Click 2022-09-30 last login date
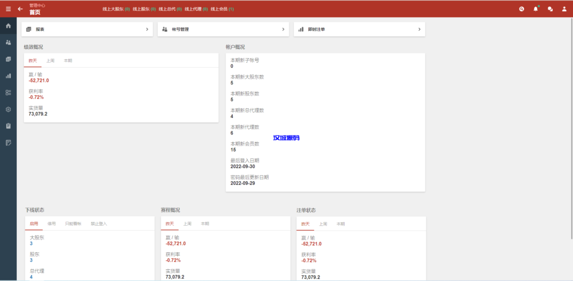Viewport: 573px width, 281px height. (243, 166)
